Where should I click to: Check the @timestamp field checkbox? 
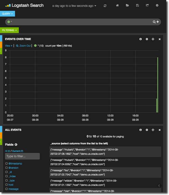pos(7,164)
